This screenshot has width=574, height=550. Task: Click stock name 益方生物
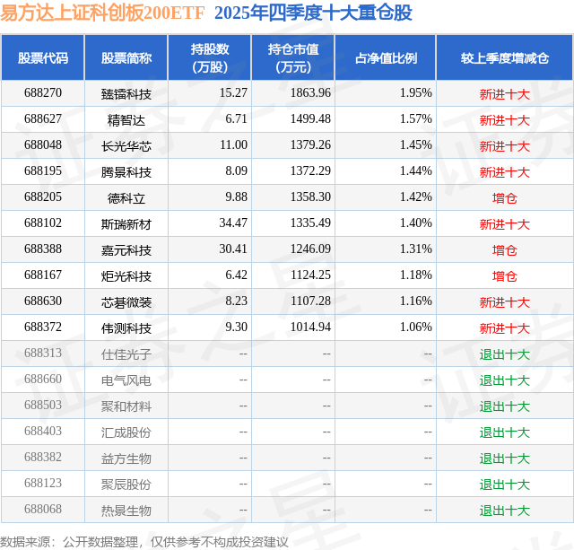(126, 458)
